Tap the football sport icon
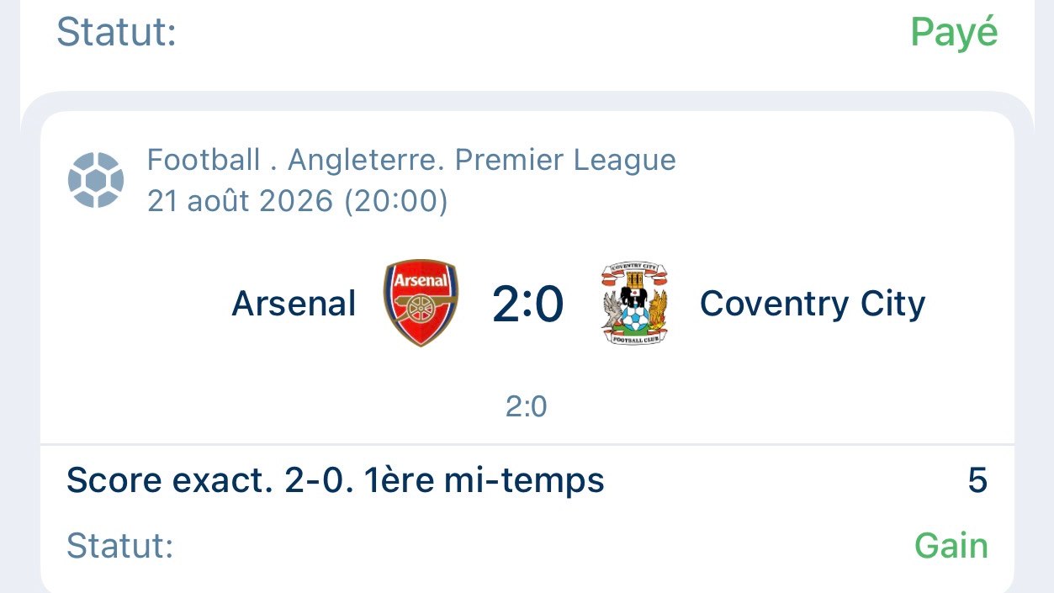Viewport: 1054px width, 593px height. pos(96,179)
